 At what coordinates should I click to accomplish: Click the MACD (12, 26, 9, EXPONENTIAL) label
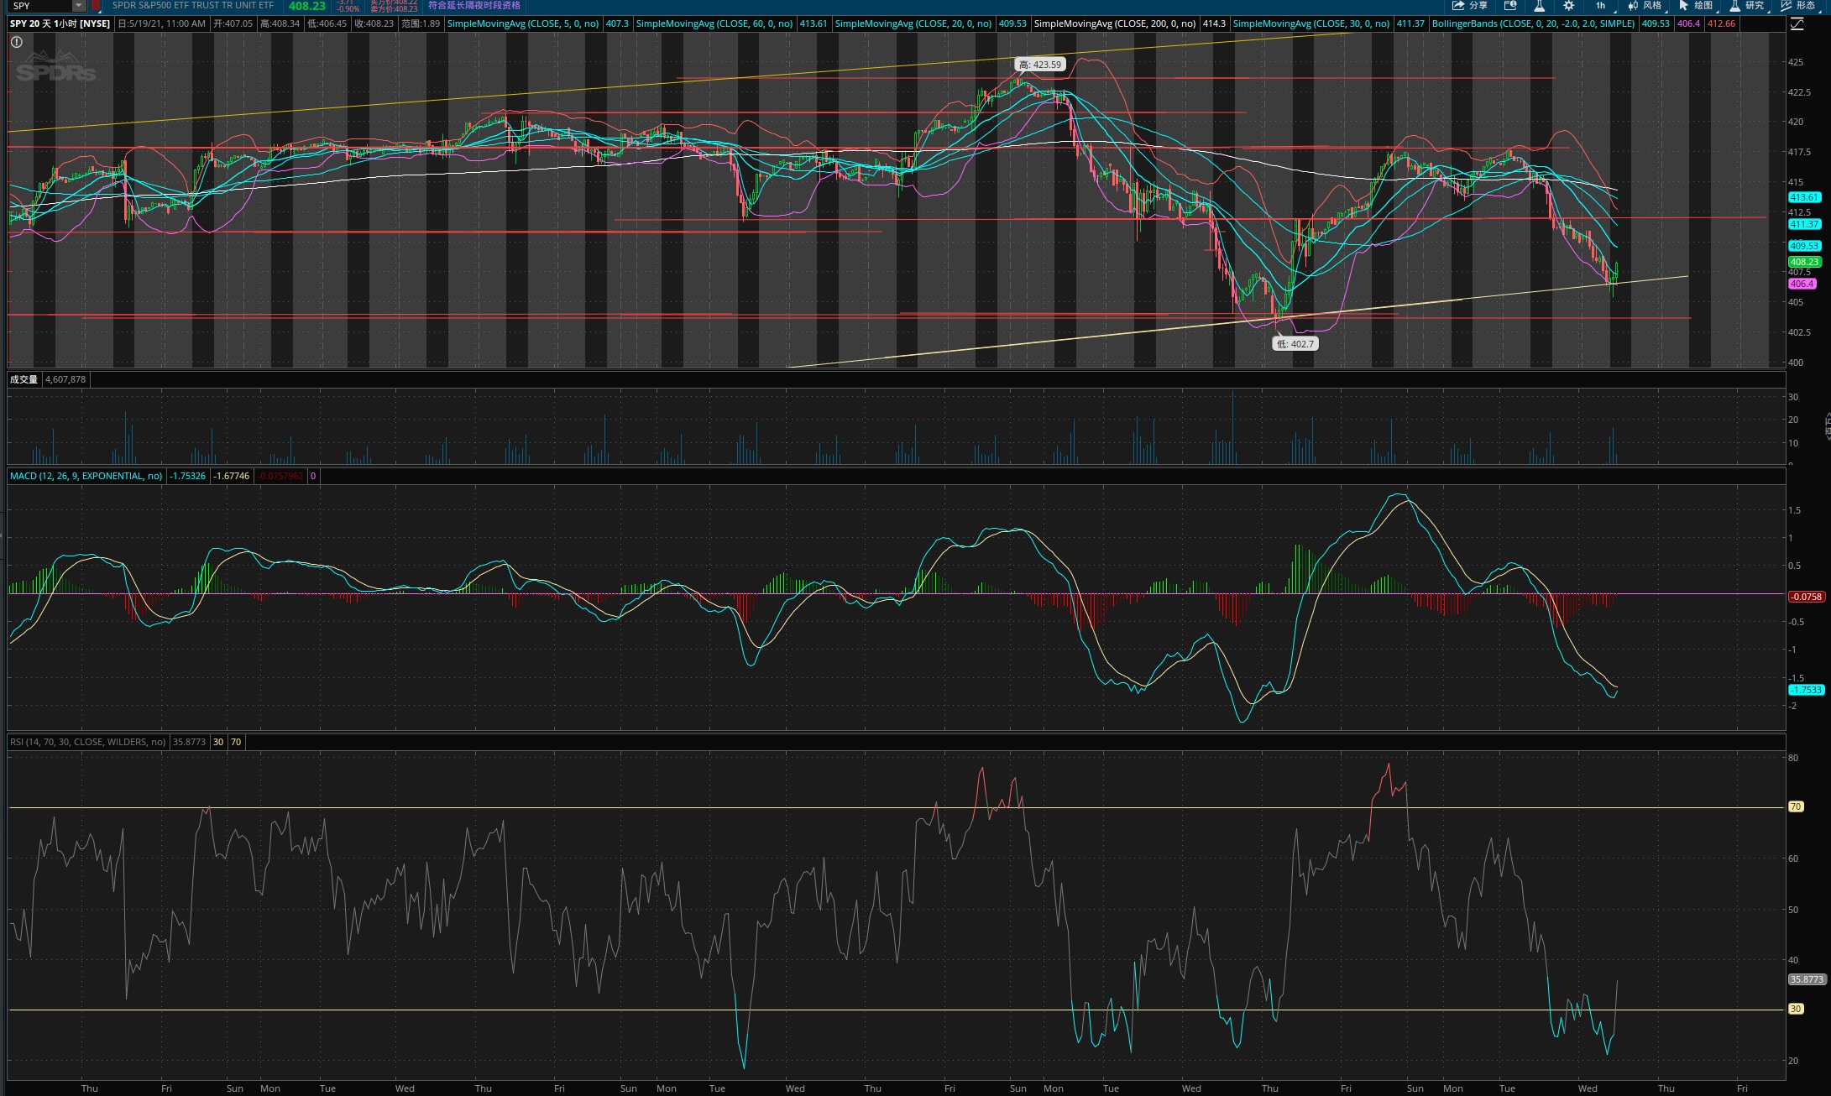point(86,476)
